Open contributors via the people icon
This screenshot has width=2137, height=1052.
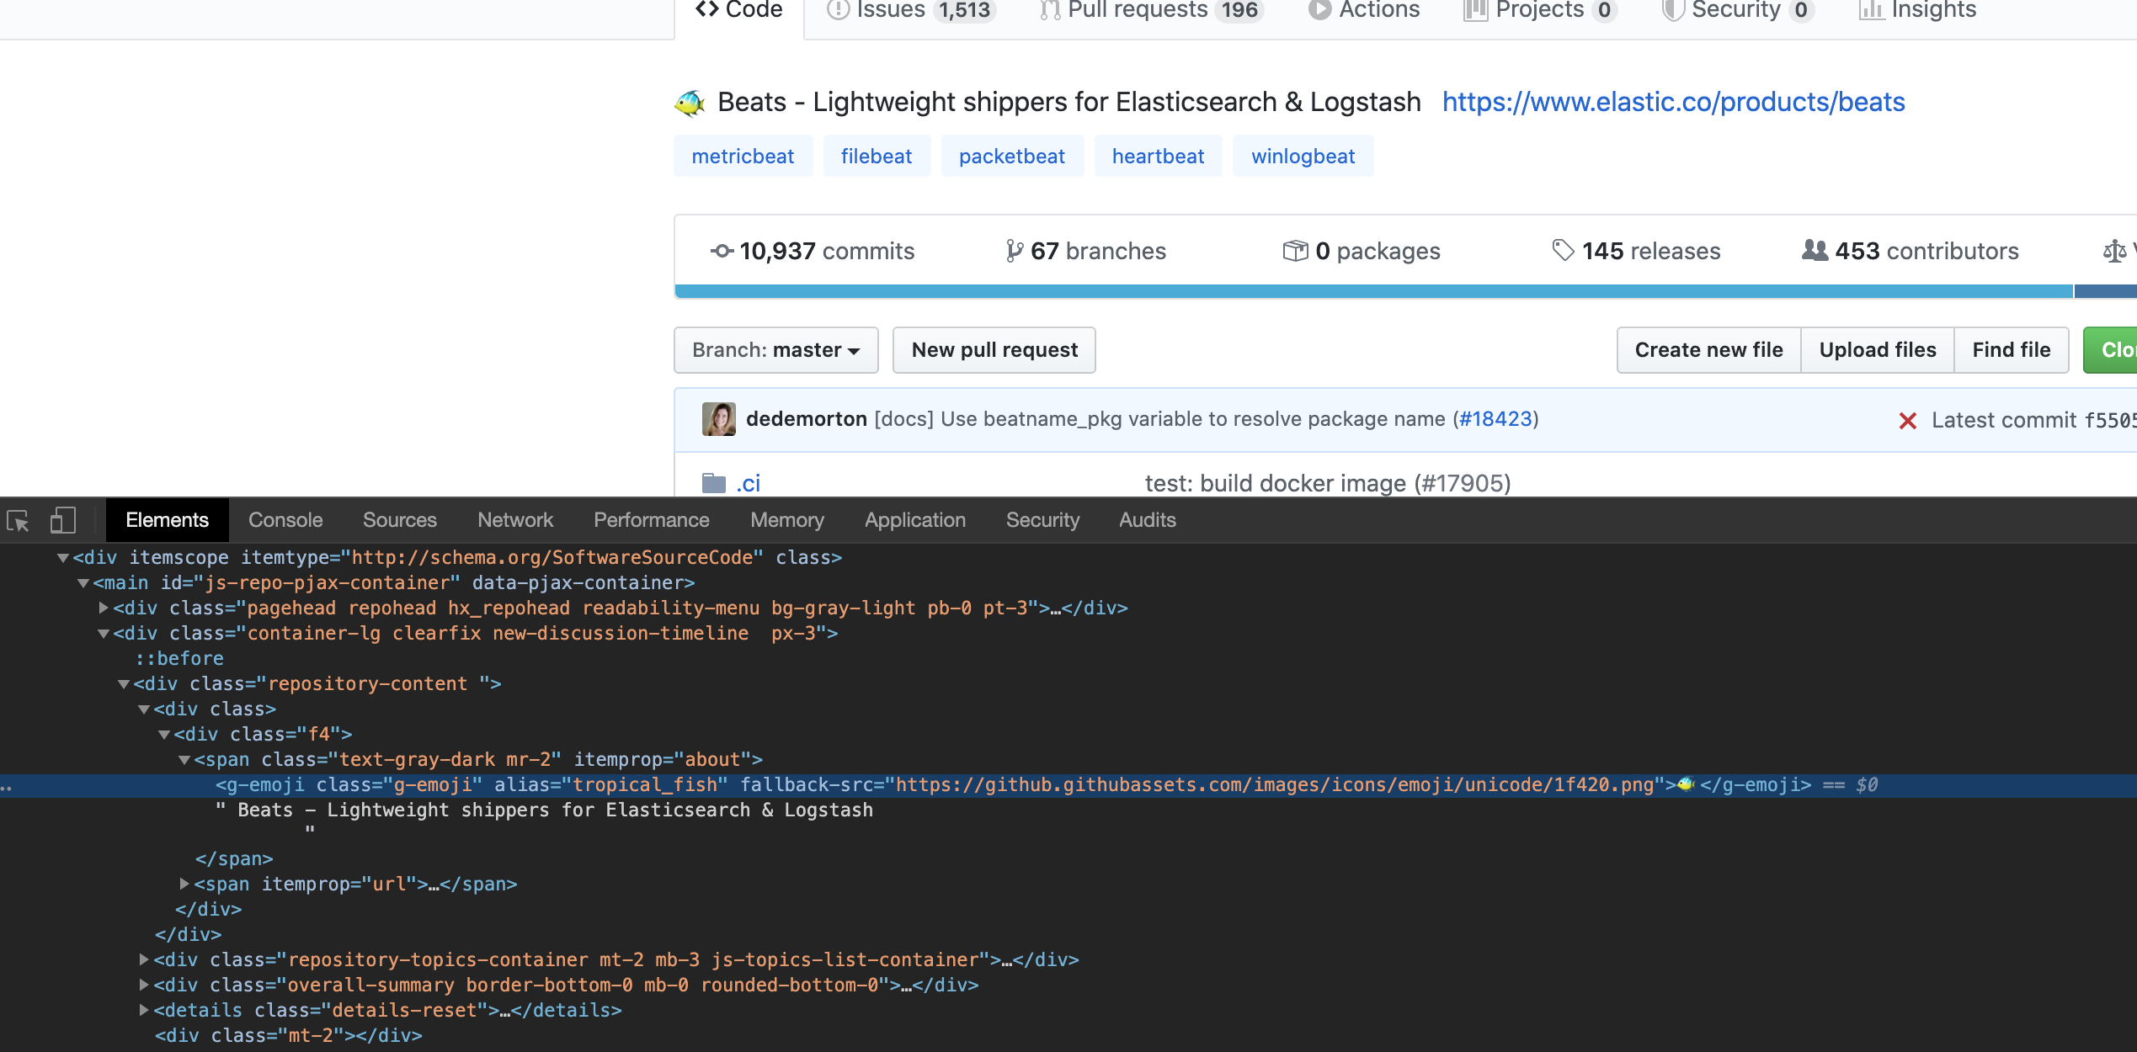click(1815, 251)
